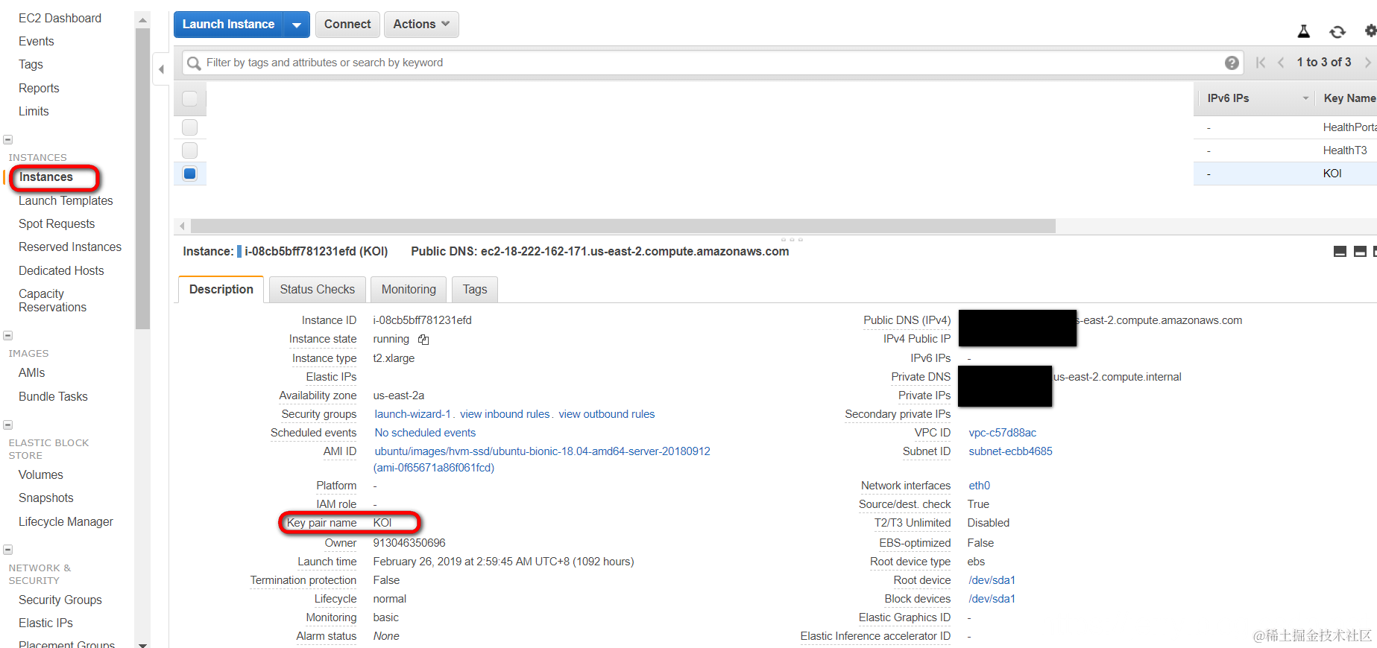This screenshot has width=1377, height=648.
Task: Select the HealthPortal instance row checkbox
Action: coord(190,127)
